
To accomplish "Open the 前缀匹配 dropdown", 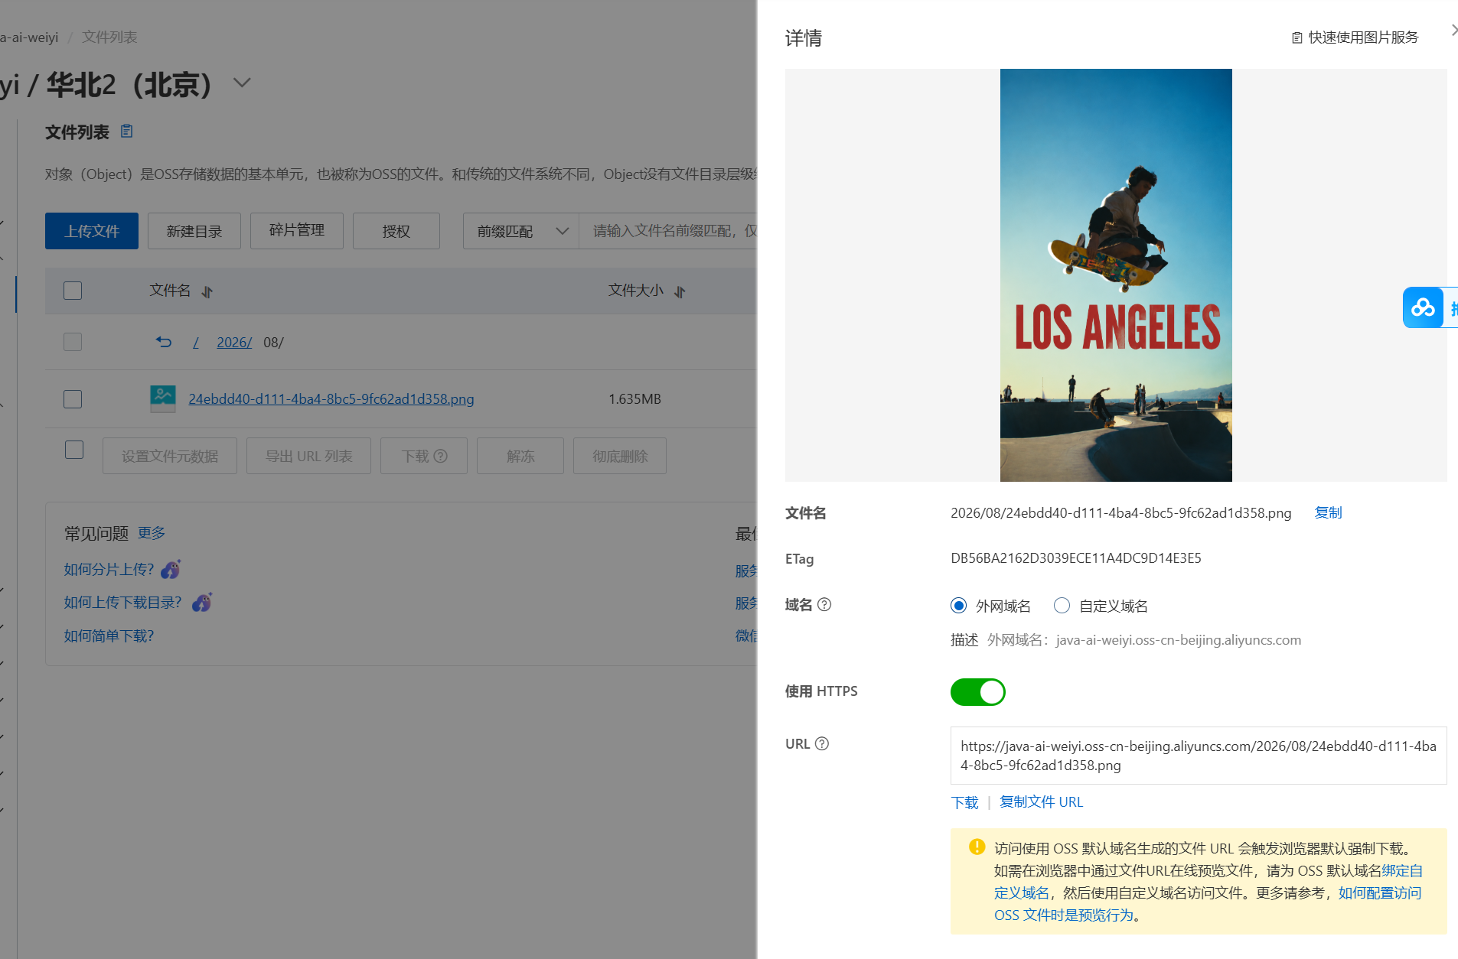I will [521, 231].
